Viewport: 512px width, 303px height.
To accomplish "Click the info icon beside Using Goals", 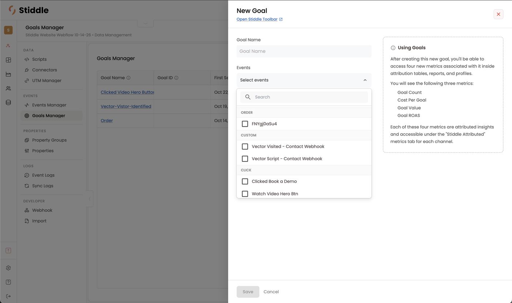I will coord(393,48).
